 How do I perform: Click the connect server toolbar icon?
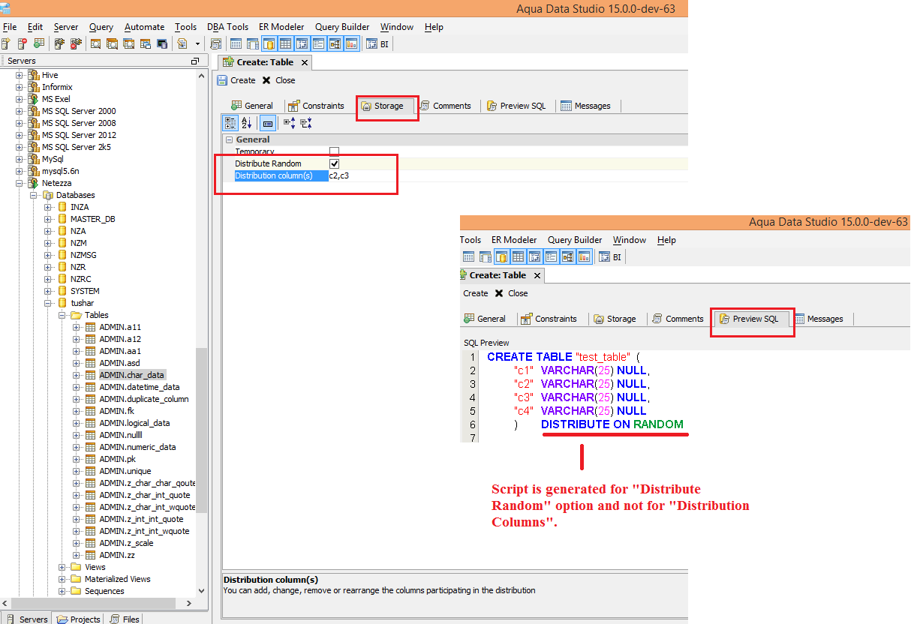59,43
